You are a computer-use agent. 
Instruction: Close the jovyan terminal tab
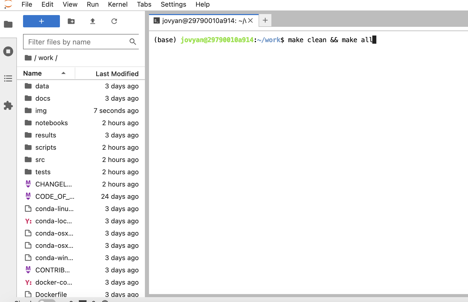[250, 20]
